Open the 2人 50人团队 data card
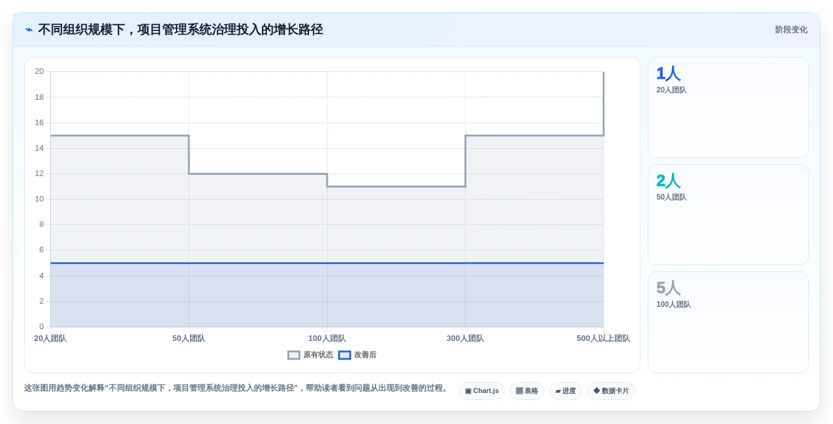The image size is (833, 424). point(728,215)
